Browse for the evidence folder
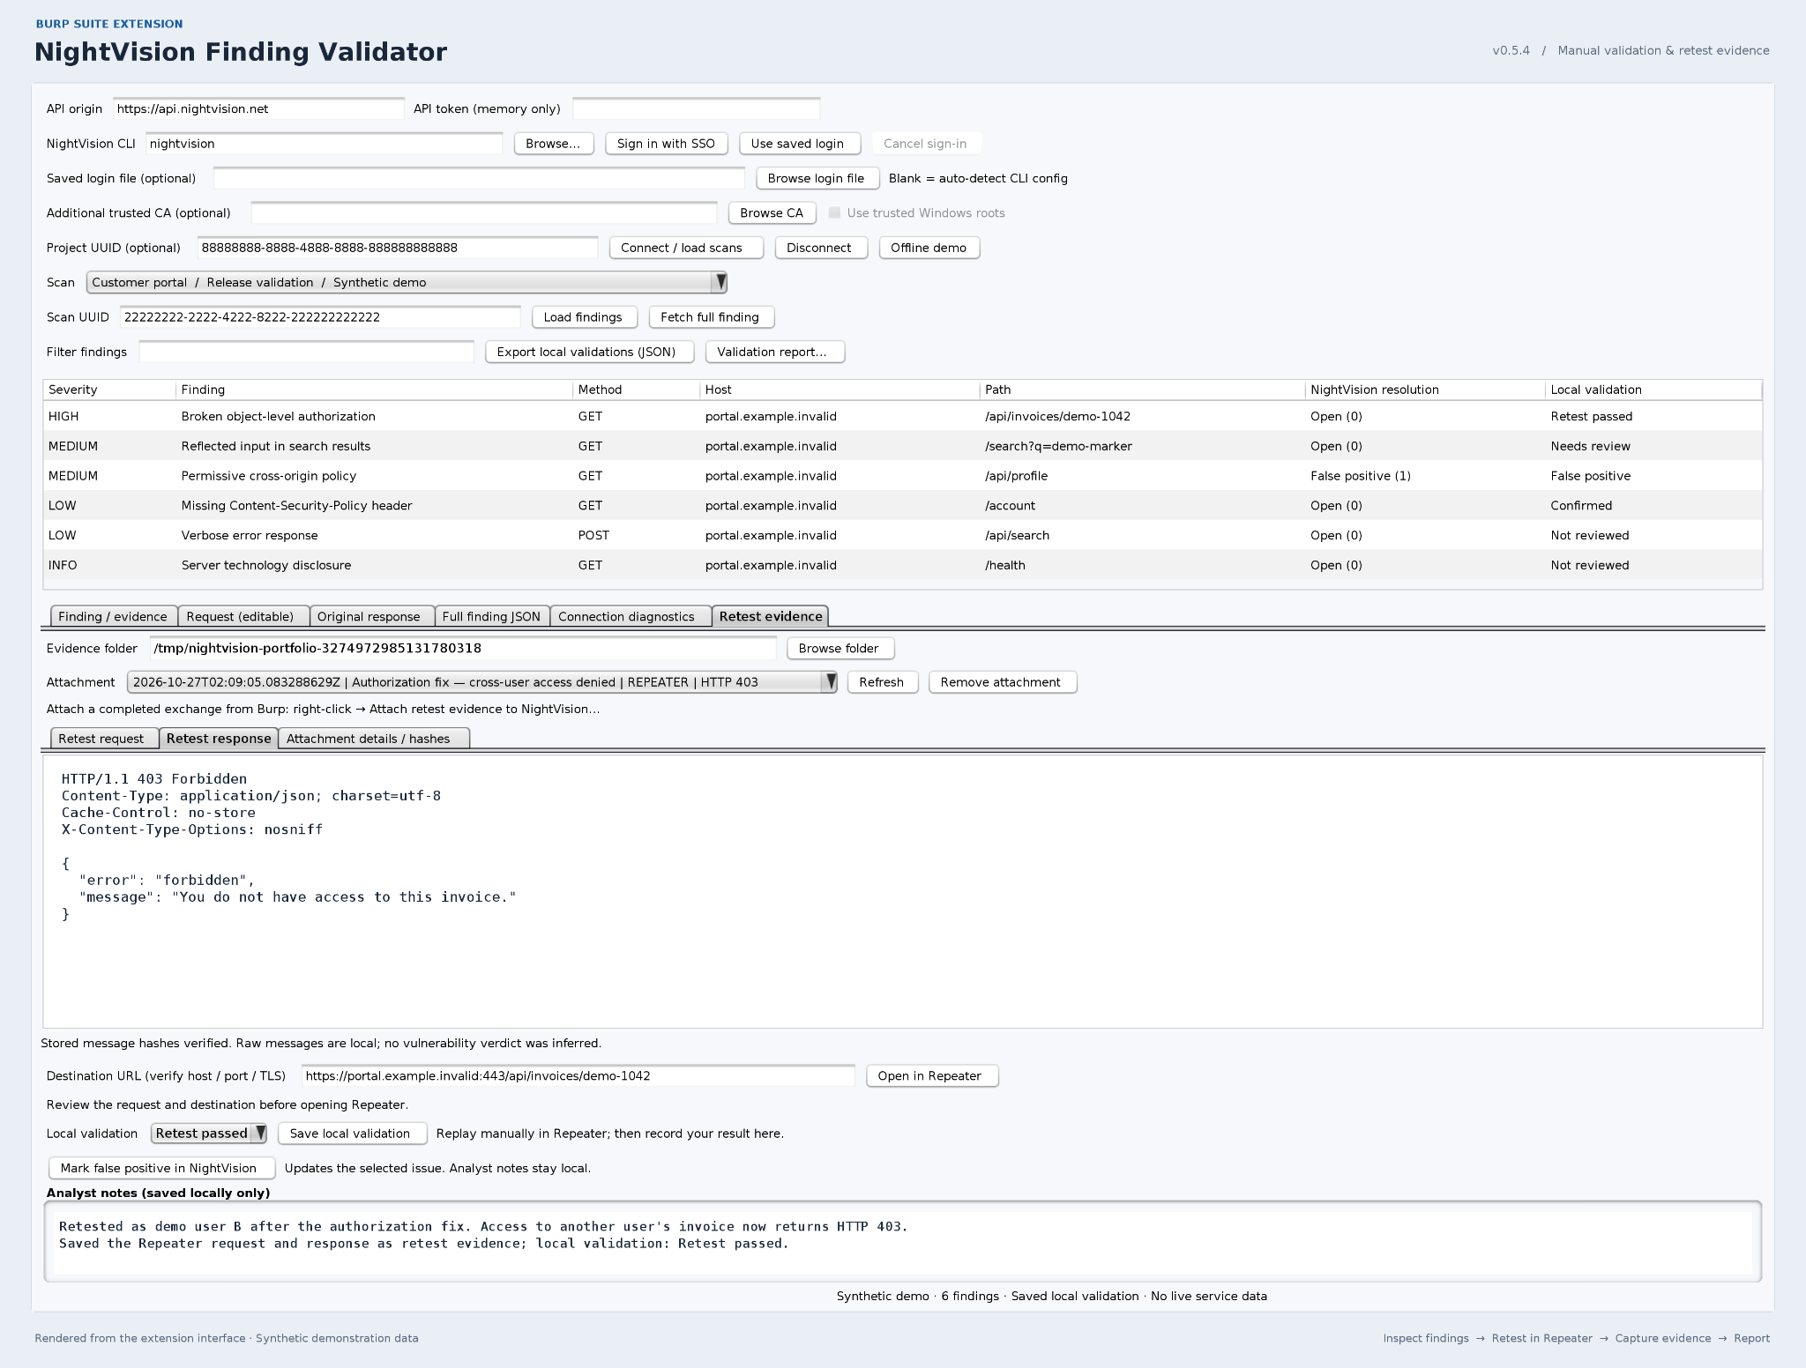Viewport: 1806px width, 1368px height. click(840, 648)
